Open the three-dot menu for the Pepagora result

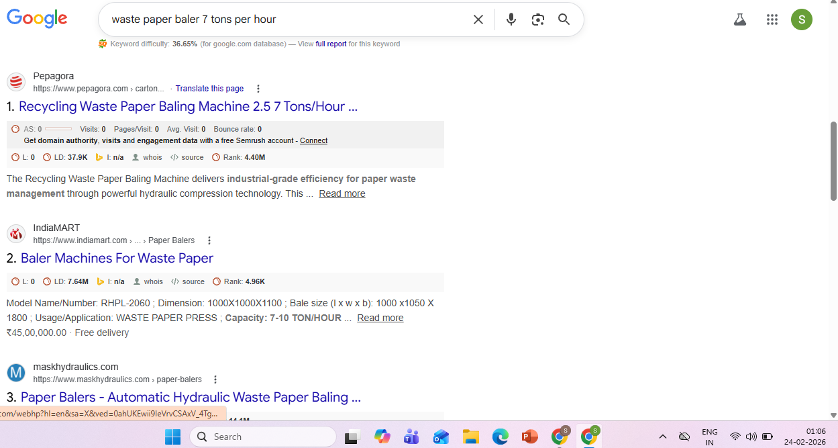[258, 89]
